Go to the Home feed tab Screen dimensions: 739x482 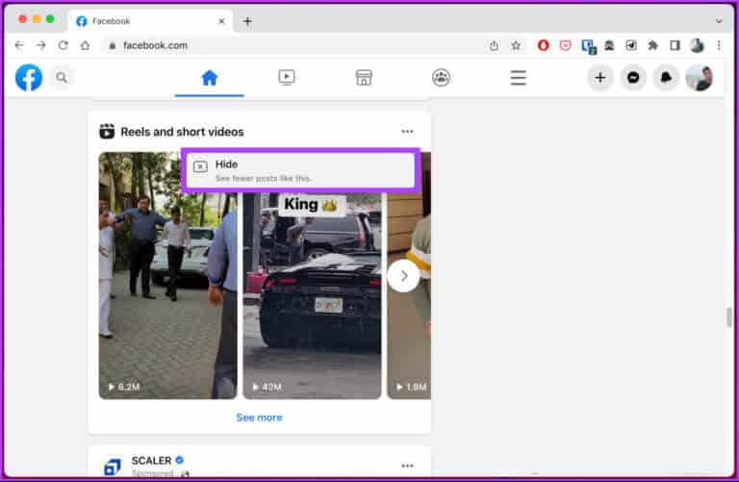pos(209,78)
